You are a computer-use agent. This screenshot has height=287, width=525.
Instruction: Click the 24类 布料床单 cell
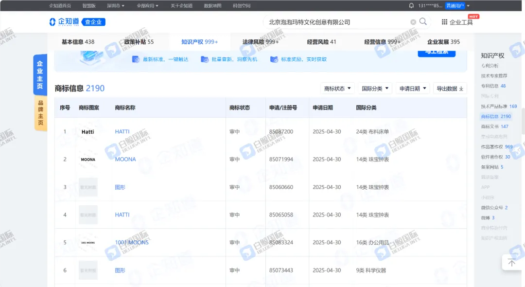pyautogui.click(x=372, y=132)
